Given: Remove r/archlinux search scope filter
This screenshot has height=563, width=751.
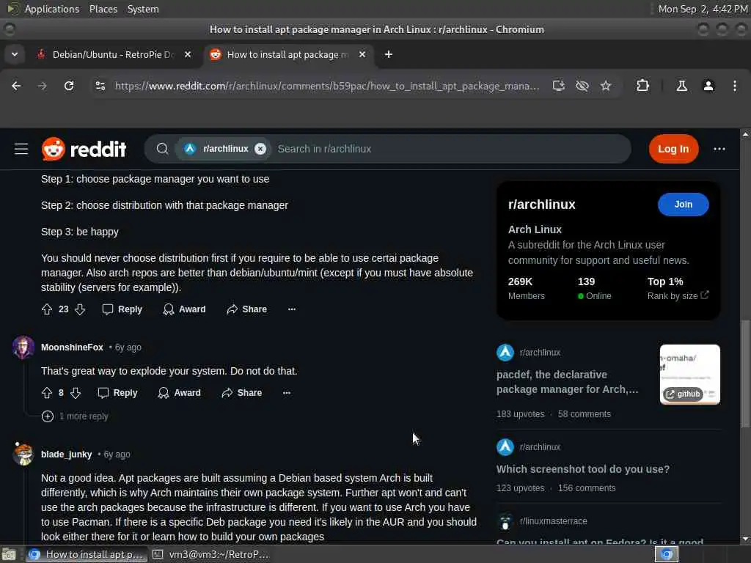Looking at the screenshot, I should click(x=260, y=149).
